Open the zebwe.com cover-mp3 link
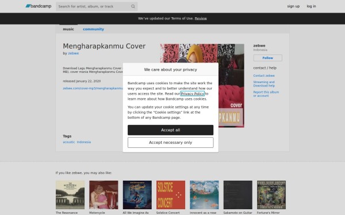This screenshot has height=215, width=345. (93, 88)
